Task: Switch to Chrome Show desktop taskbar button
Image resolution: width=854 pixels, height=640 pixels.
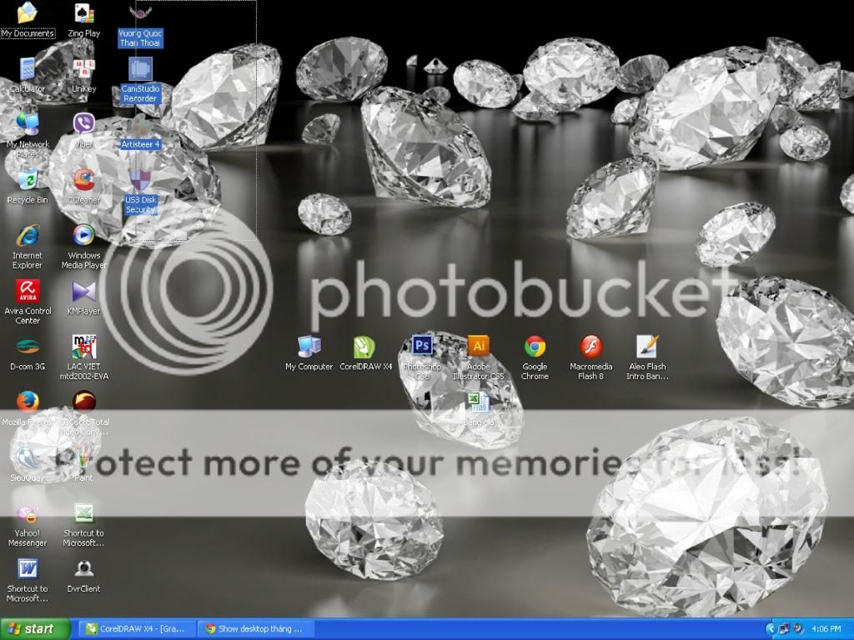Action: click(x=255, y=628)
